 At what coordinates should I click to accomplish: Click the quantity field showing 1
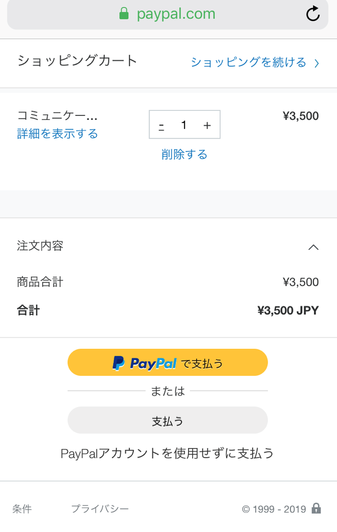[184, 125]
